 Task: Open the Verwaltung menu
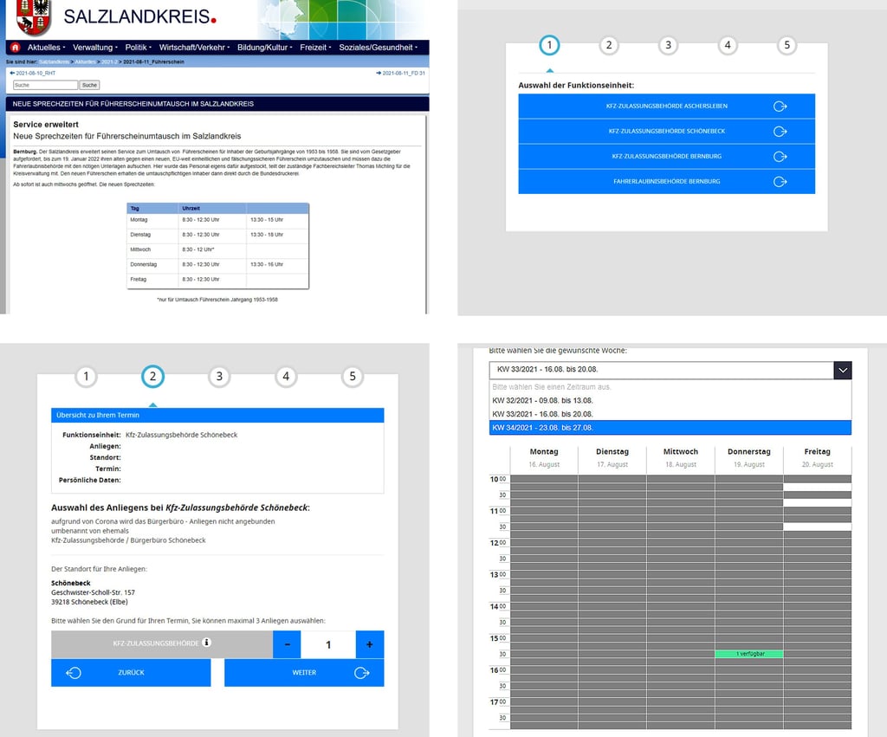[95, 48]
